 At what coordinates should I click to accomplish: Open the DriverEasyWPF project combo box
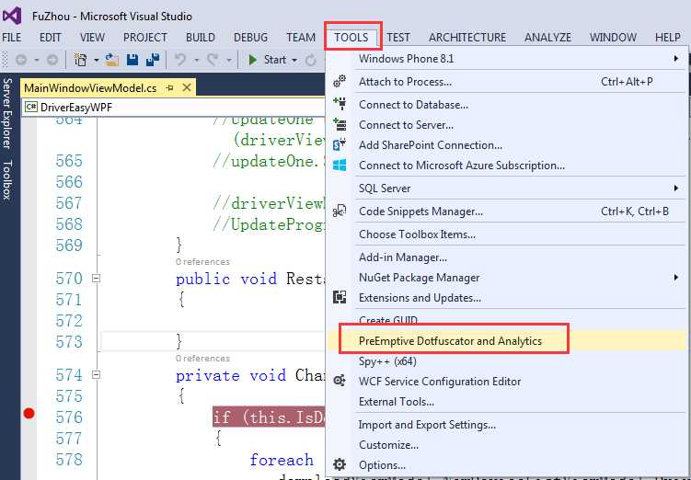pyautogui.click(x=175, y=107)
